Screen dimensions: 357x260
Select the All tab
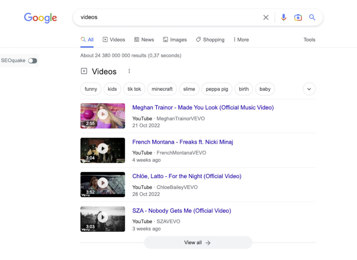(87, 40)
